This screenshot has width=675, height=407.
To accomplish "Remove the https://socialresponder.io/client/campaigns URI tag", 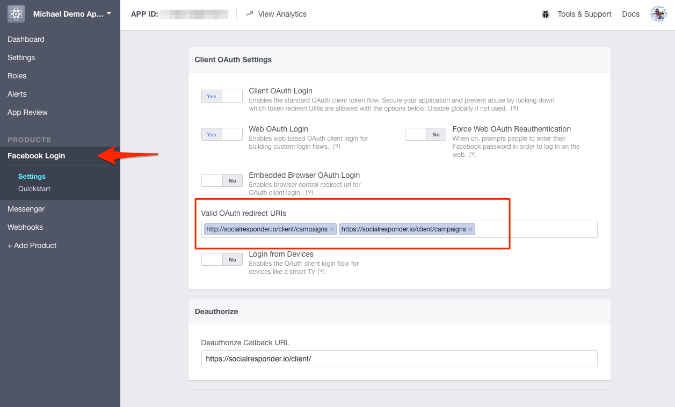I will tap(470, 229).
